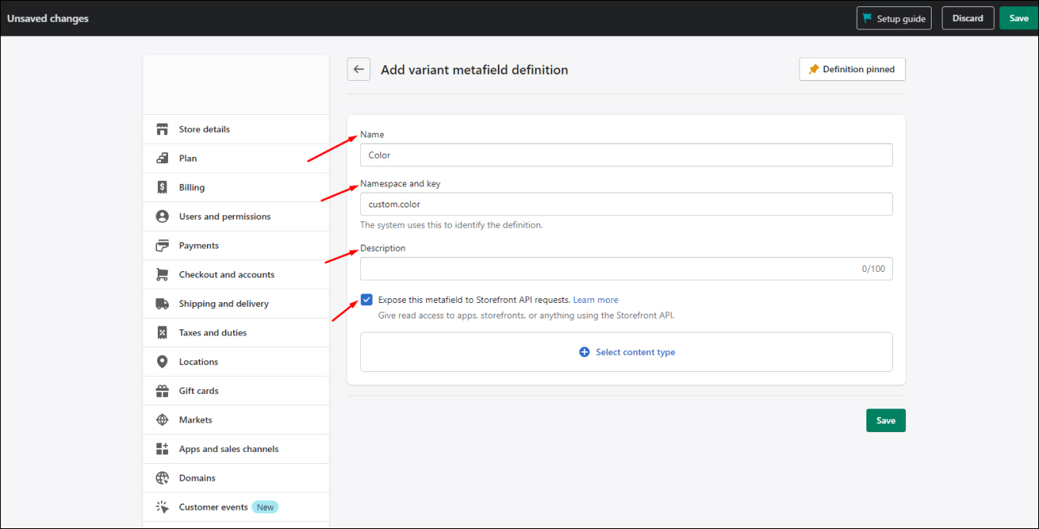Open Taxes and duties settings
This screenshot has height=529, width=1039.
[x=236, y=332]
